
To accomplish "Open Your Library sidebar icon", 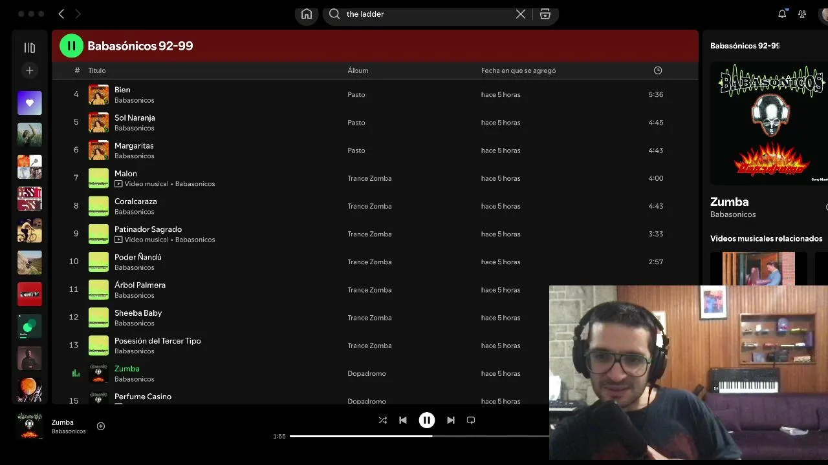I will tap(30, 48).
